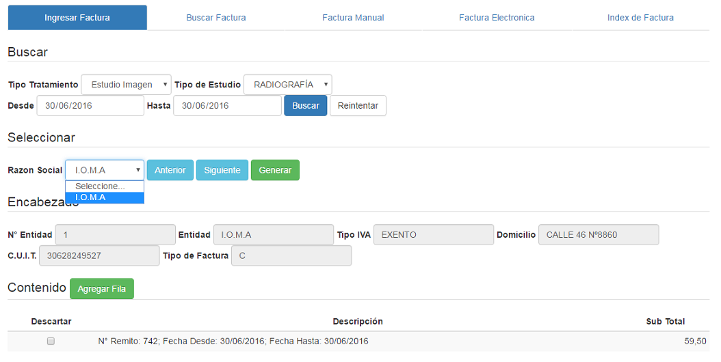This screenshot has width=721, height=362.
Task: Click the Hasta date field
Action: (227, 106)
